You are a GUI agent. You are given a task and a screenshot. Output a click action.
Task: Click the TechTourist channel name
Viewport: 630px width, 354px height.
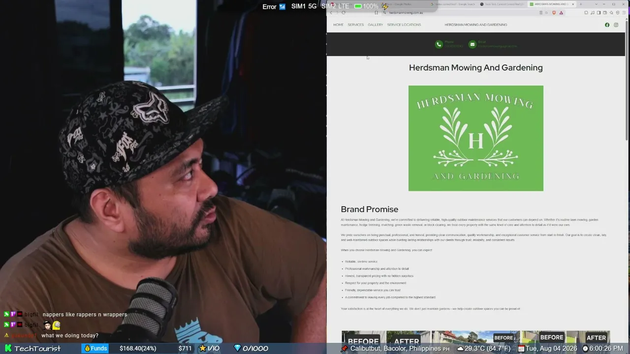pyautogui.click(x=37, y=349)
